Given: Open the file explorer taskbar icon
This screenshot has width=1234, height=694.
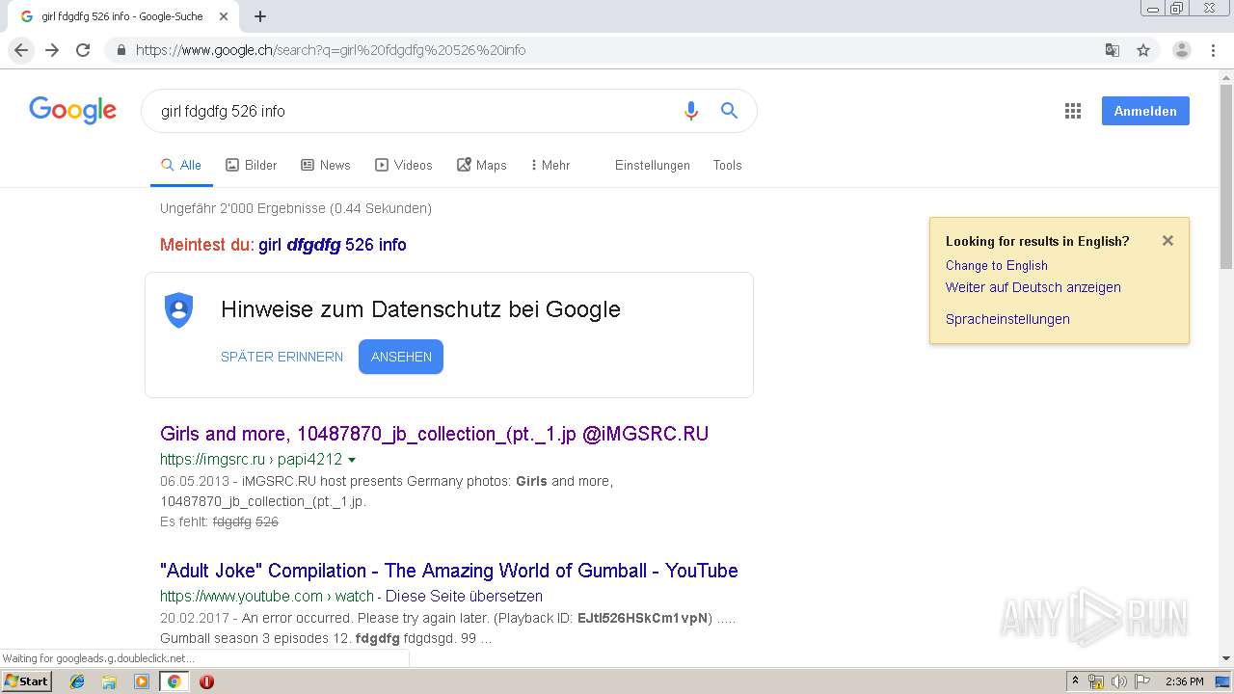Looking at the screenshot, I should point(109,681).
